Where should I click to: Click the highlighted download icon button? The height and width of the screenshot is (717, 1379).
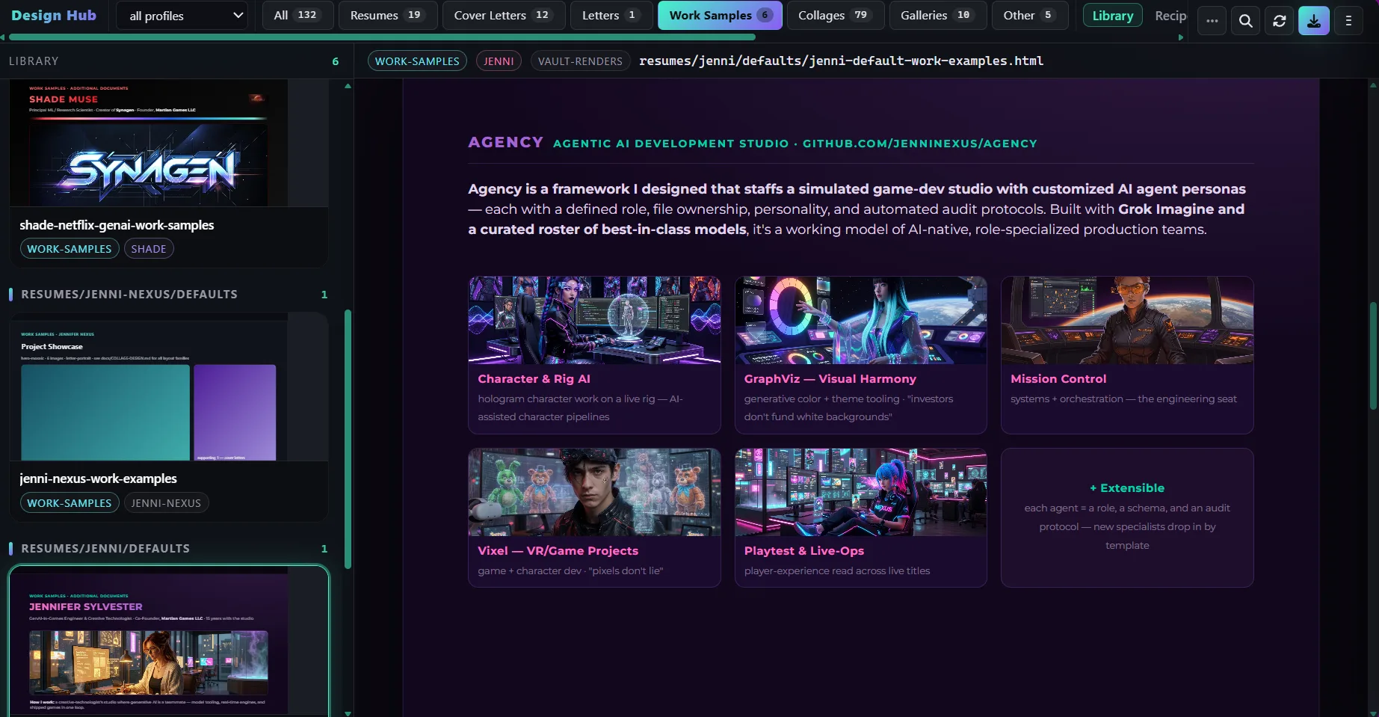[1314, 21]
